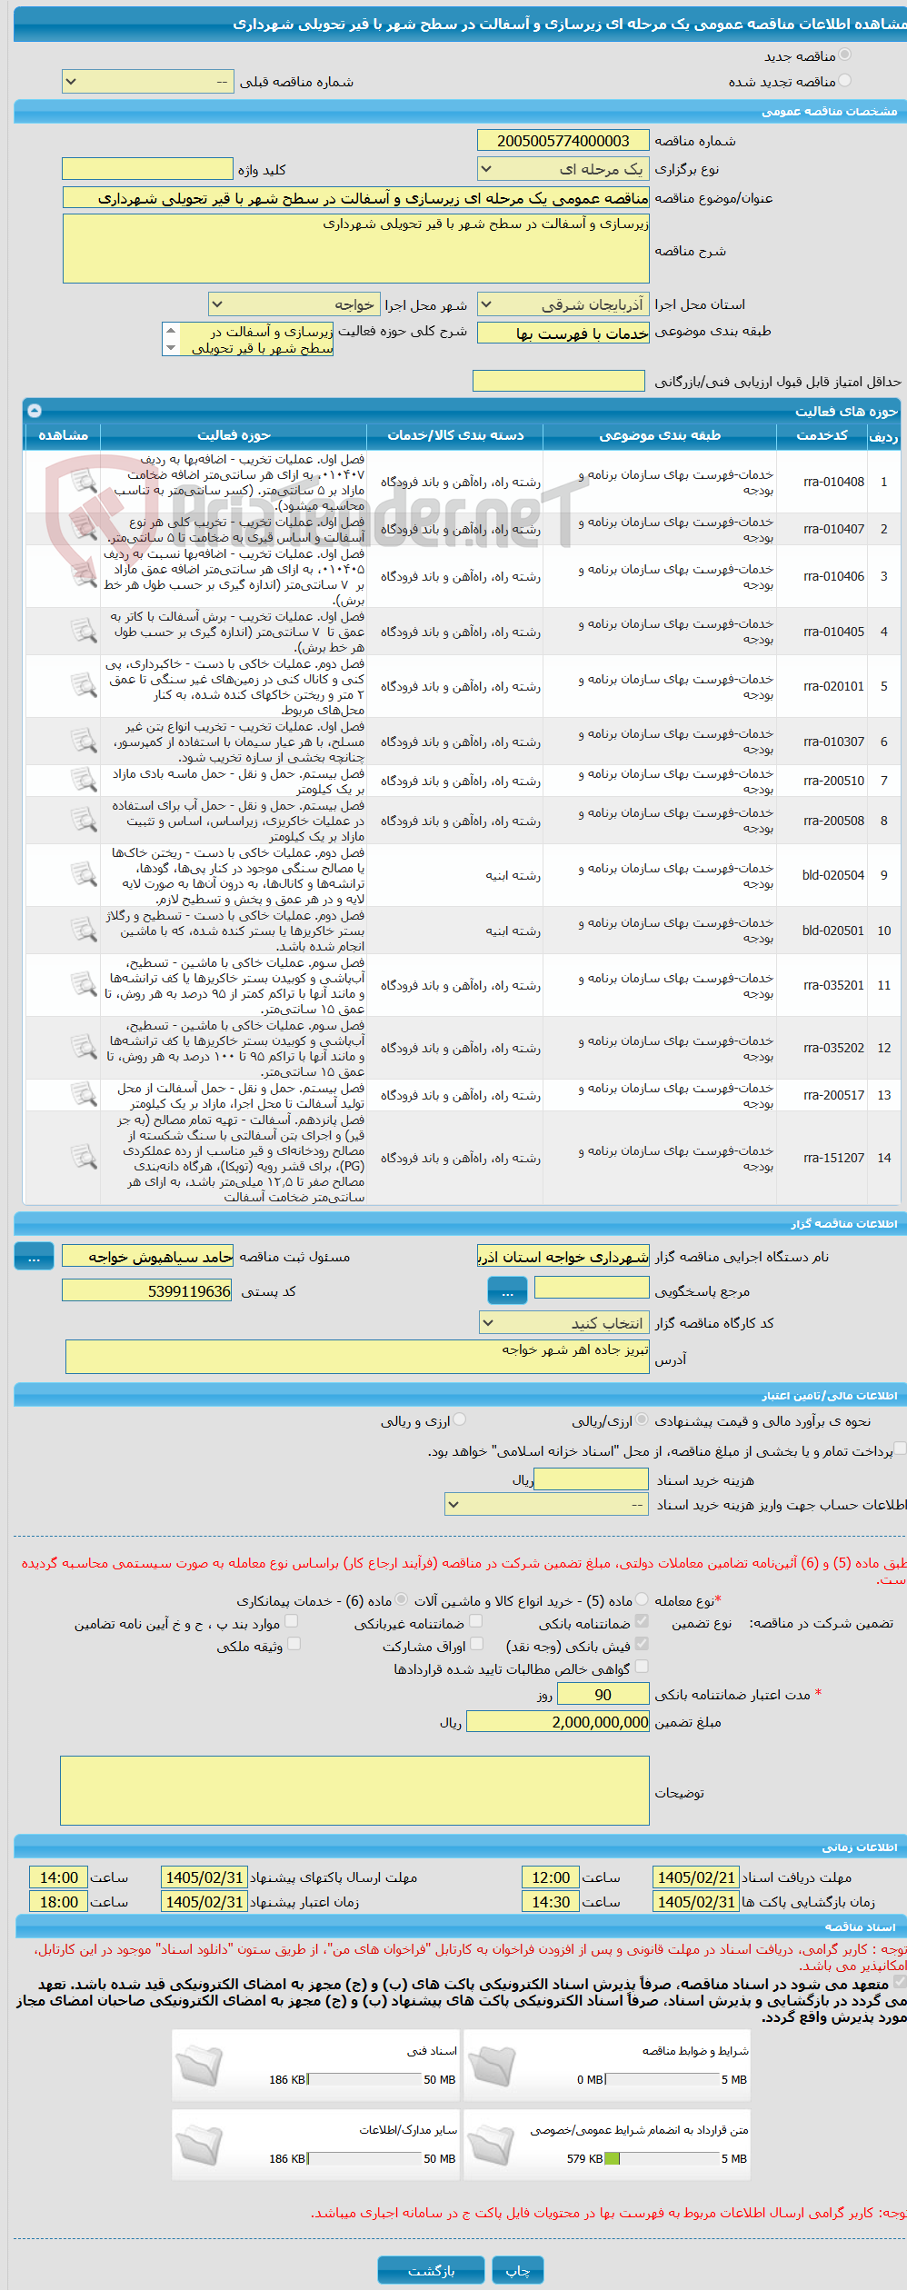Toggle ضمانتنامه غیربانکی checkbox
907x2290 pixels.
tap(476, 1621)
